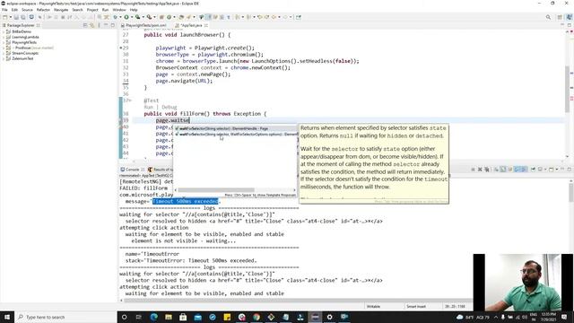Collapse All in Package Explorer

coord(85,25)
